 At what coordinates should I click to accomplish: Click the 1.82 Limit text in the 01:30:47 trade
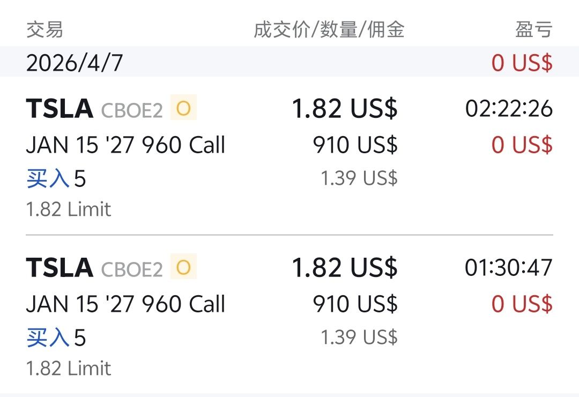click(69, 368)
